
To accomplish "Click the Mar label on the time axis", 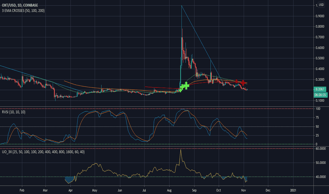I will click(x=45, y=190).
